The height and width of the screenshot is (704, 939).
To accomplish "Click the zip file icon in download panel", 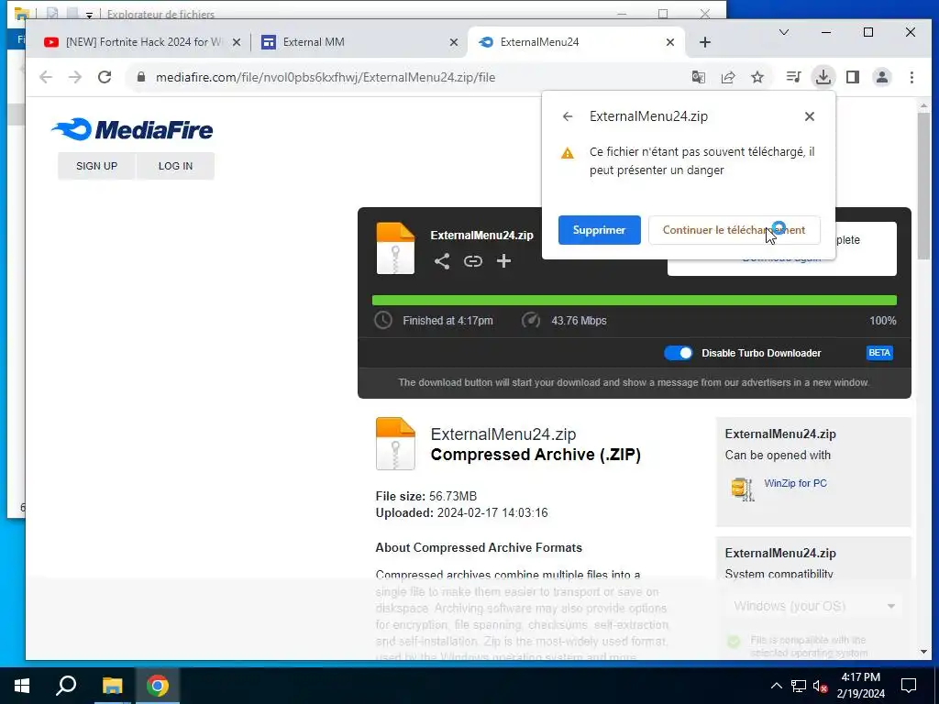I will (x=395, y=248).
